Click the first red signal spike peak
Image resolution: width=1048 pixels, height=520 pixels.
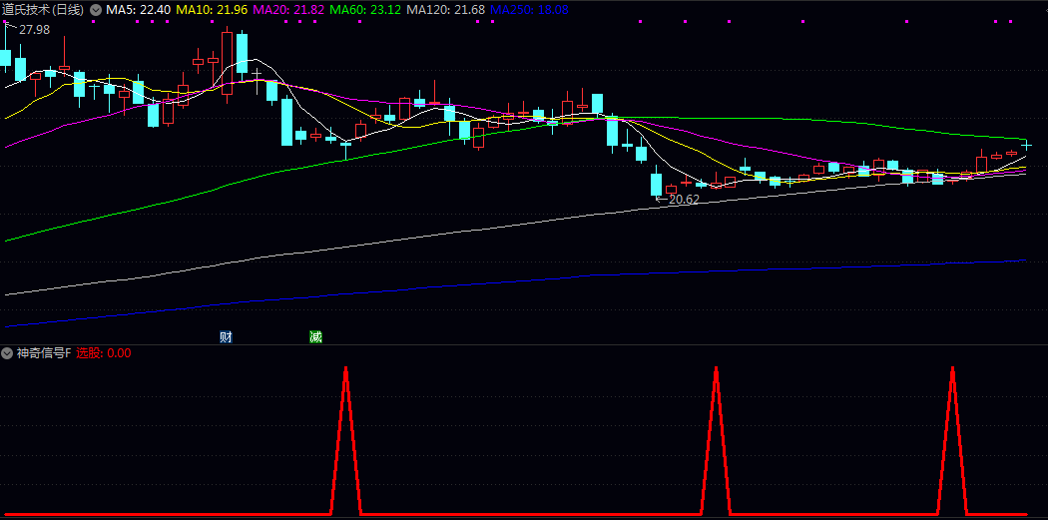pyautogui.click(x=345, y=369)
